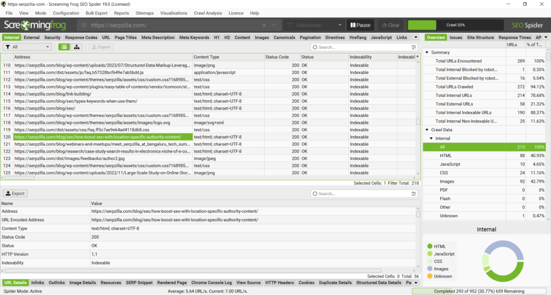Show more right panel tabs arrow
This screenshot has width=551, height=295.
(546, 37)
